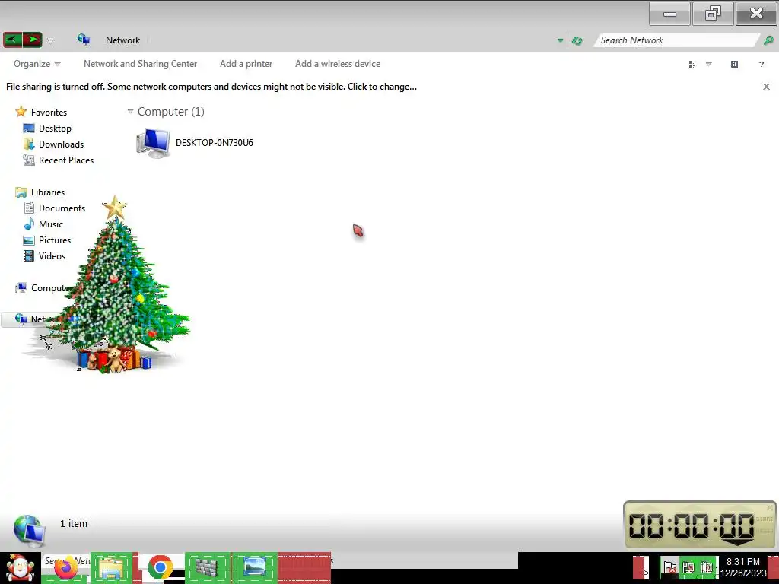Launch Google Chrome from the taskbar
Image resolution: width=779 pixels, height=584 pixels.
(x=160, y=567)
